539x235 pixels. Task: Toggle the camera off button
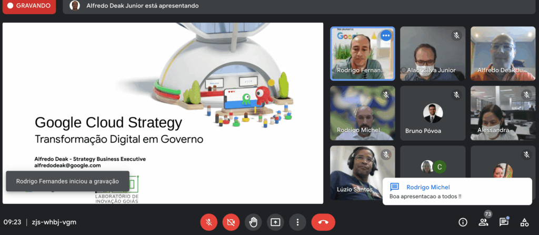(x=231, y=222)
